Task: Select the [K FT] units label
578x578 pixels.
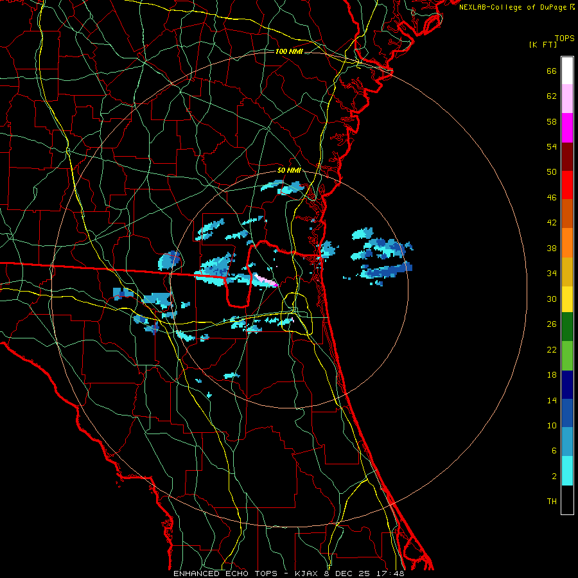Action: click(x=543, y=44)
